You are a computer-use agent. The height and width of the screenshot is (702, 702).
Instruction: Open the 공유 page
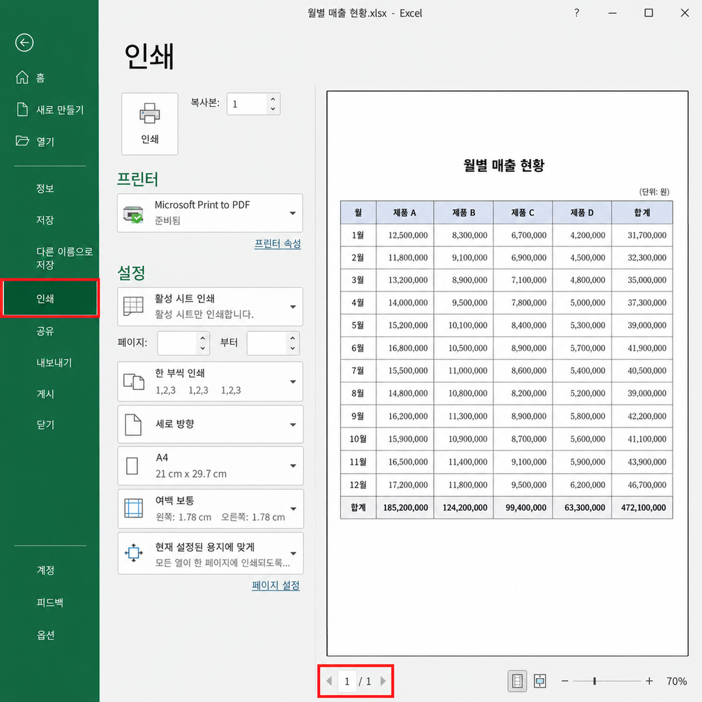[45, 331]
